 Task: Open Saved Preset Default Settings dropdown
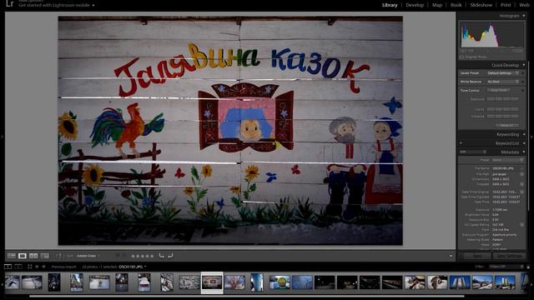502,73
